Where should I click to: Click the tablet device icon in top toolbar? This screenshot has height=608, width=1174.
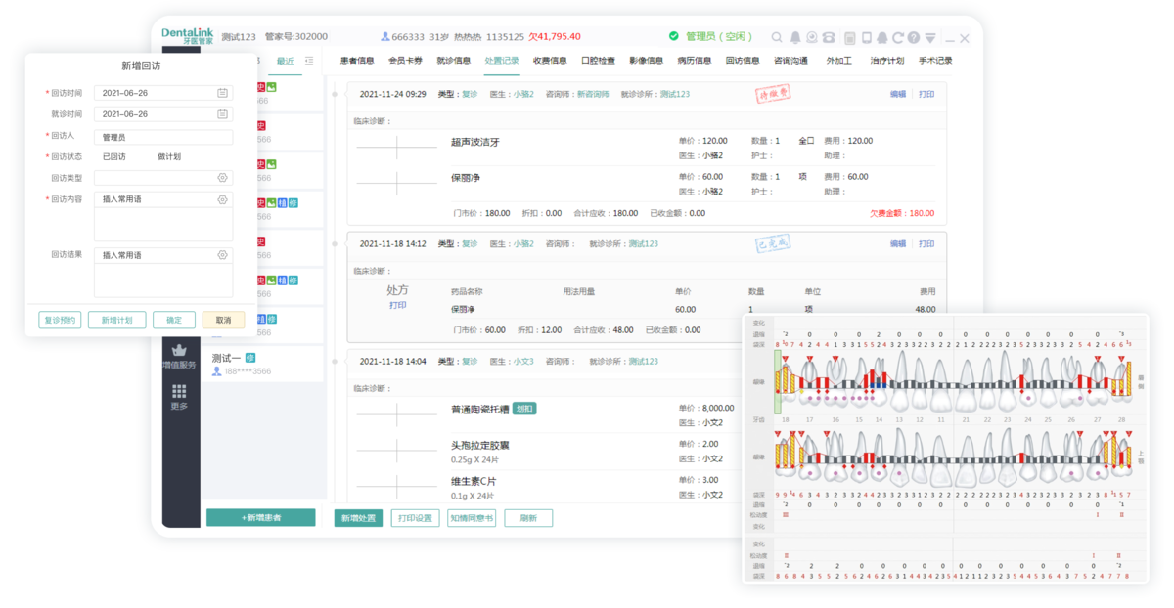[x=866, y=38]
